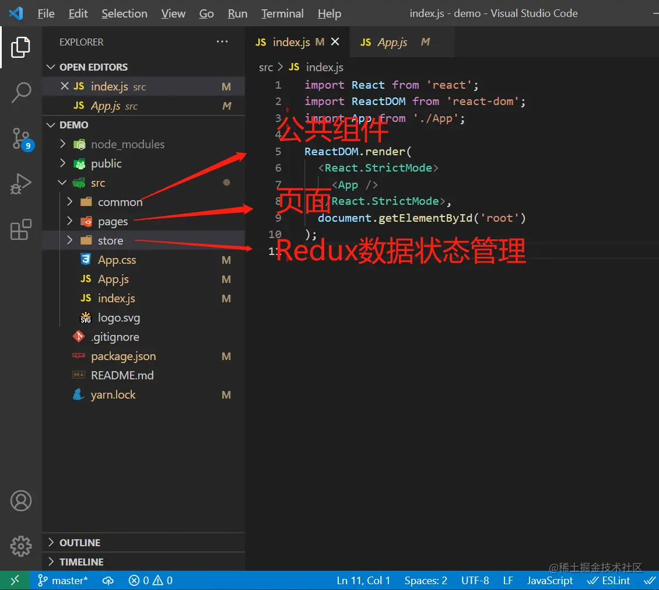Open the Go menu
The image size is (659, 590).
coord(206,13)
